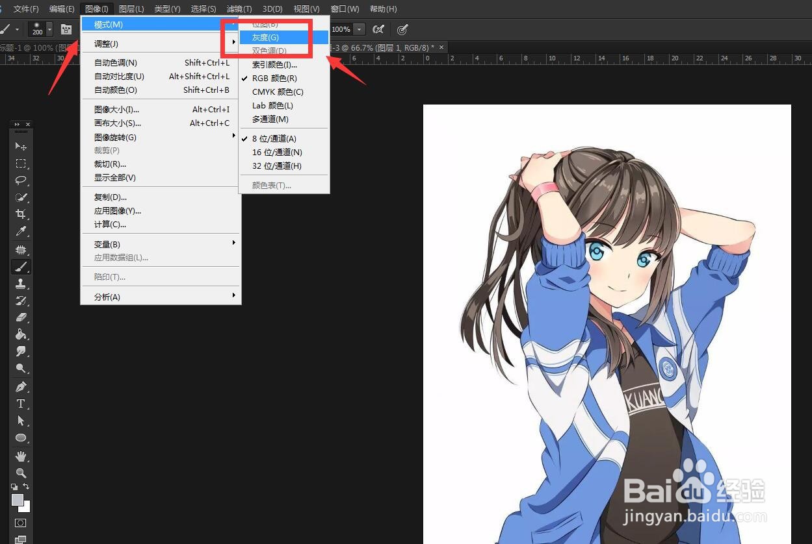Image resolution: width=812 pixels, height=544 pixels.
Task: Select the Move tool
Action: click(21, 147)
